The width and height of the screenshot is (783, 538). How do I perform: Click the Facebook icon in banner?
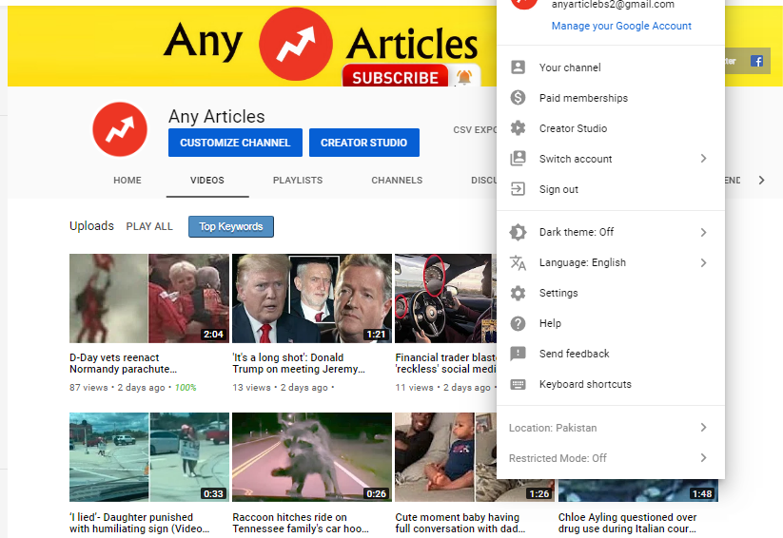[x=756, y=62]
